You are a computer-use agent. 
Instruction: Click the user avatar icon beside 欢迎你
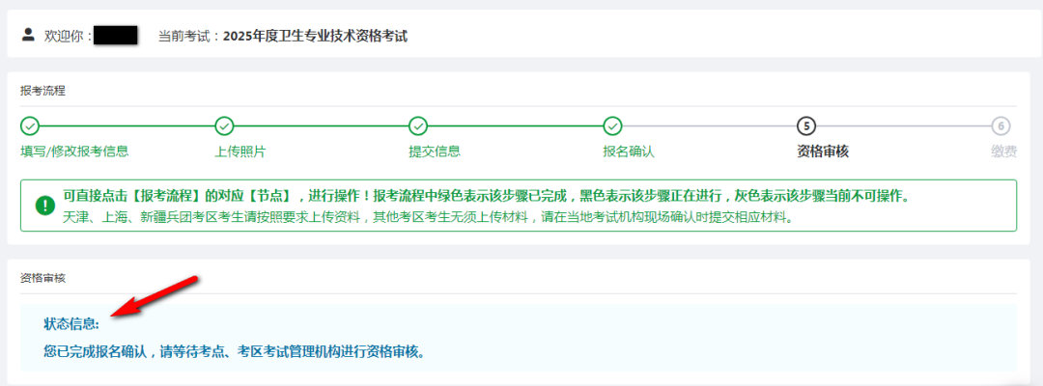[28, 35]
